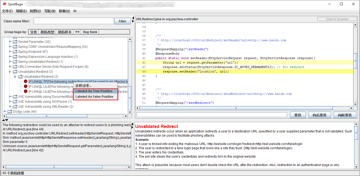
Task: Click the Filter button
Action: tap(123, 21)
